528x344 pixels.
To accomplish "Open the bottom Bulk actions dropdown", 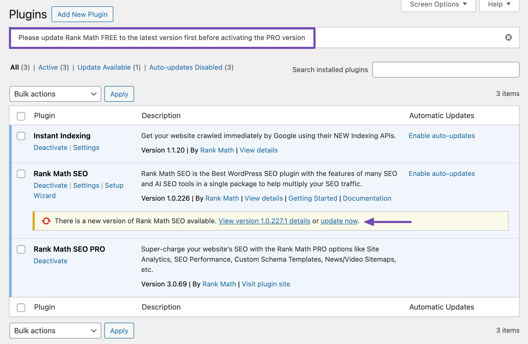I will 55,331.
